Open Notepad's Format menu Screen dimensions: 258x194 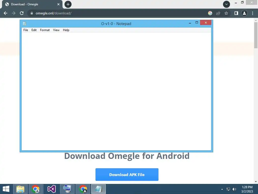tap(45, 30)
